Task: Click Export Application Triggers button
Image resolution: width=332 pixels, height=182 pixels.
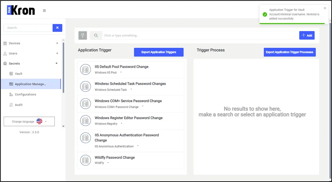Action: (x=159, y=52)
